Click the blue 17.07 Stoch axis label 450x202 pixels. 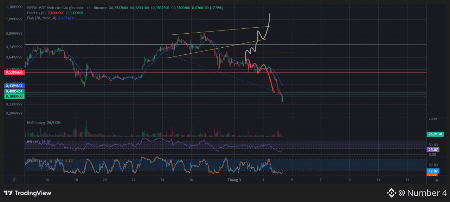(432, 171)
